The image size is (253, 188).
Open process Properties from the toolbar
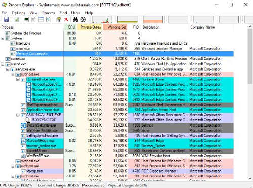58,20
